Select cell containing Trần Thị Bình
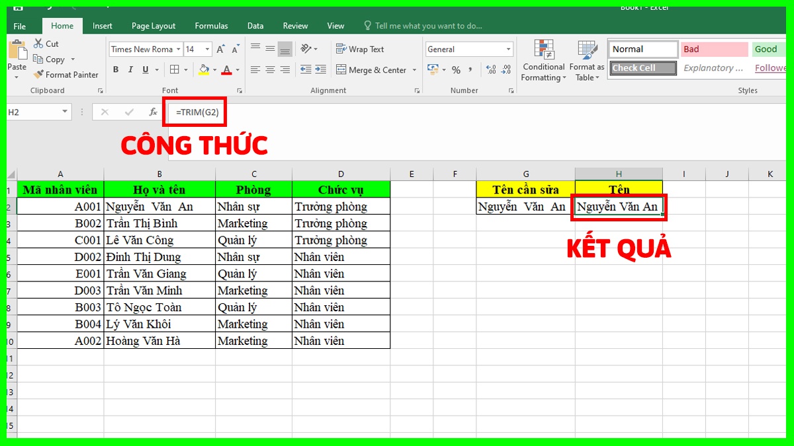The image size is (794, 446). click(159, 223)
